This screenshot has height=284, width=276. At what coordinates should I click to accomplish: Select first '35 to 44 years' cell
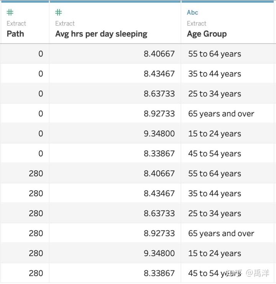pyautogui.click(x=214, y=74)
